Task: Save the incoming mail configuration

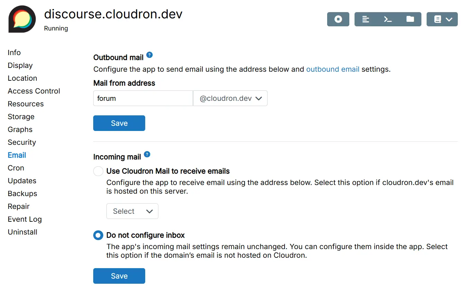Action: coord(119,276)
